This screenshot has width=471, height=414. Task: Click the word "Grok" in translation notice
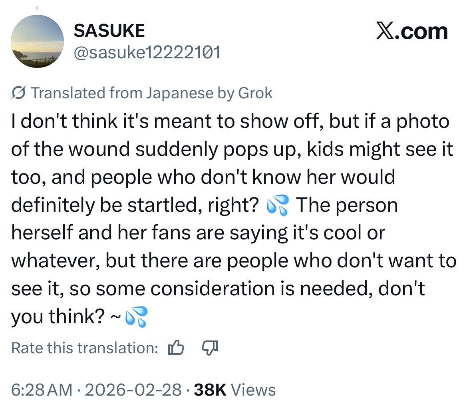[255, 93]
